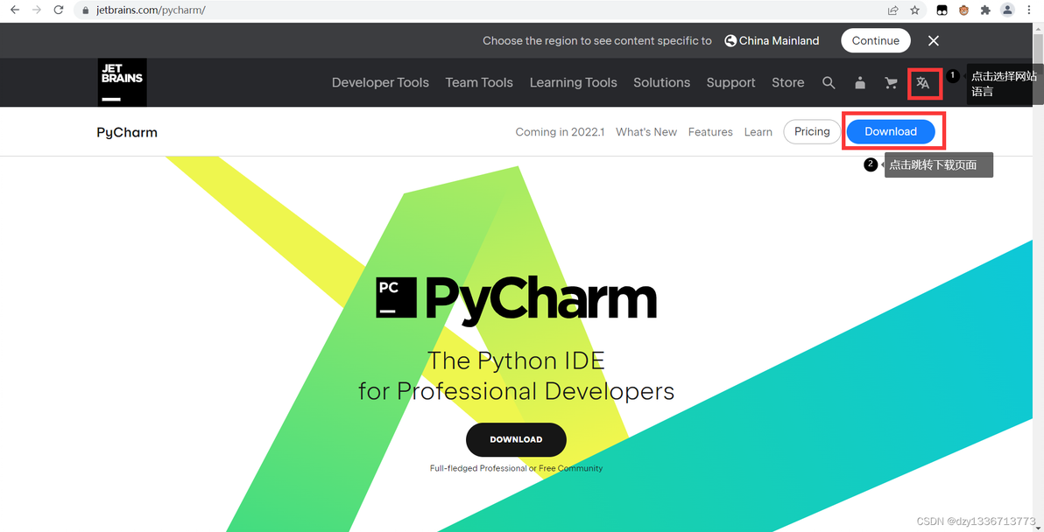Image resolution: width=1044 pixels, height=532 pixels.
Task: Click the browser forward arrow
Action: (37, 10)
